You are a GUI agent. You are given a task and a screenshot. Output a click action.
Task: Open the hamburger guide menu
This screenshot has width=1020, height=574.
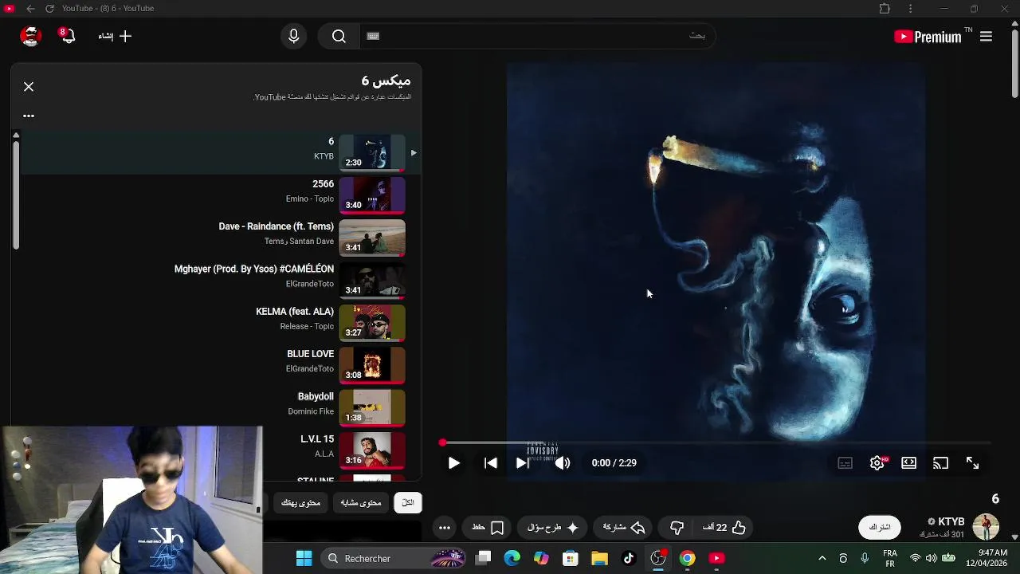coord(986,36)
